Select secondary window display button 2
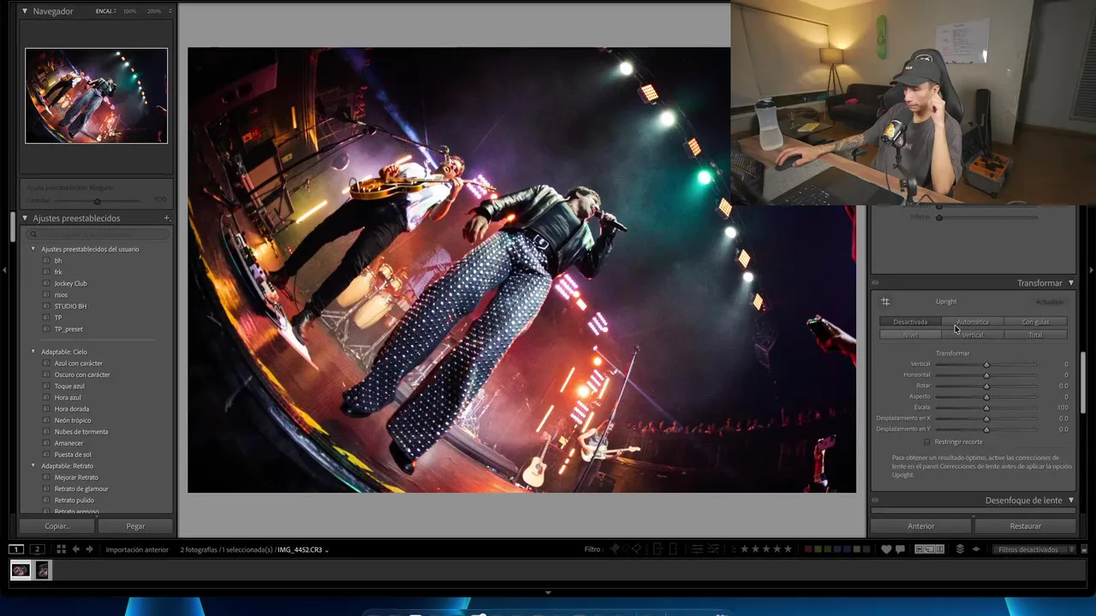 [37, 549]
